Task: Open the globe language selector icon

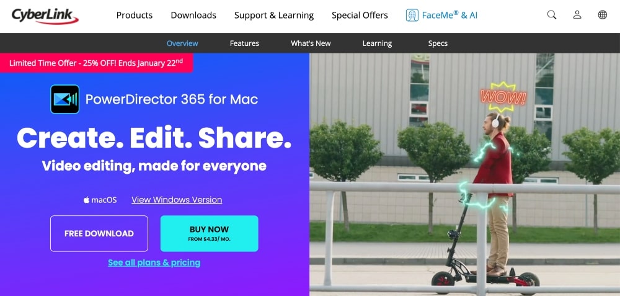Action: coord(602,15)
